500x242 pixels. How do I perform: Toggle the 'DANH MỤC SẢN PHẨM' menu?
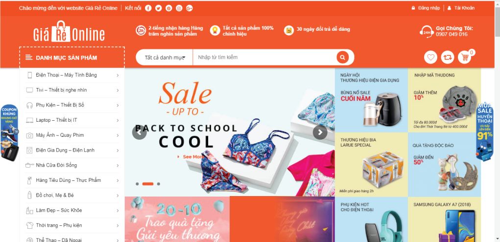pos(72,58)
